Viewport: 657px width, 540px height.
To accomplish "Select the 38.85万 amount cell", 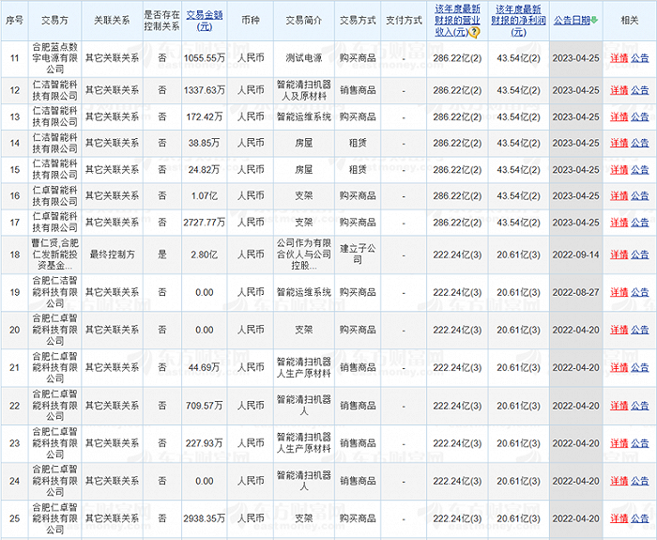I will pyautogui.click(x=205, y=143).
